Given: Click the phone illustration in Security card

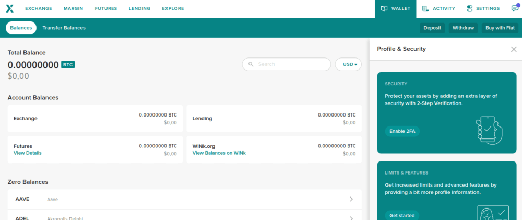Looking at the screenshot, I should (489, 130).
